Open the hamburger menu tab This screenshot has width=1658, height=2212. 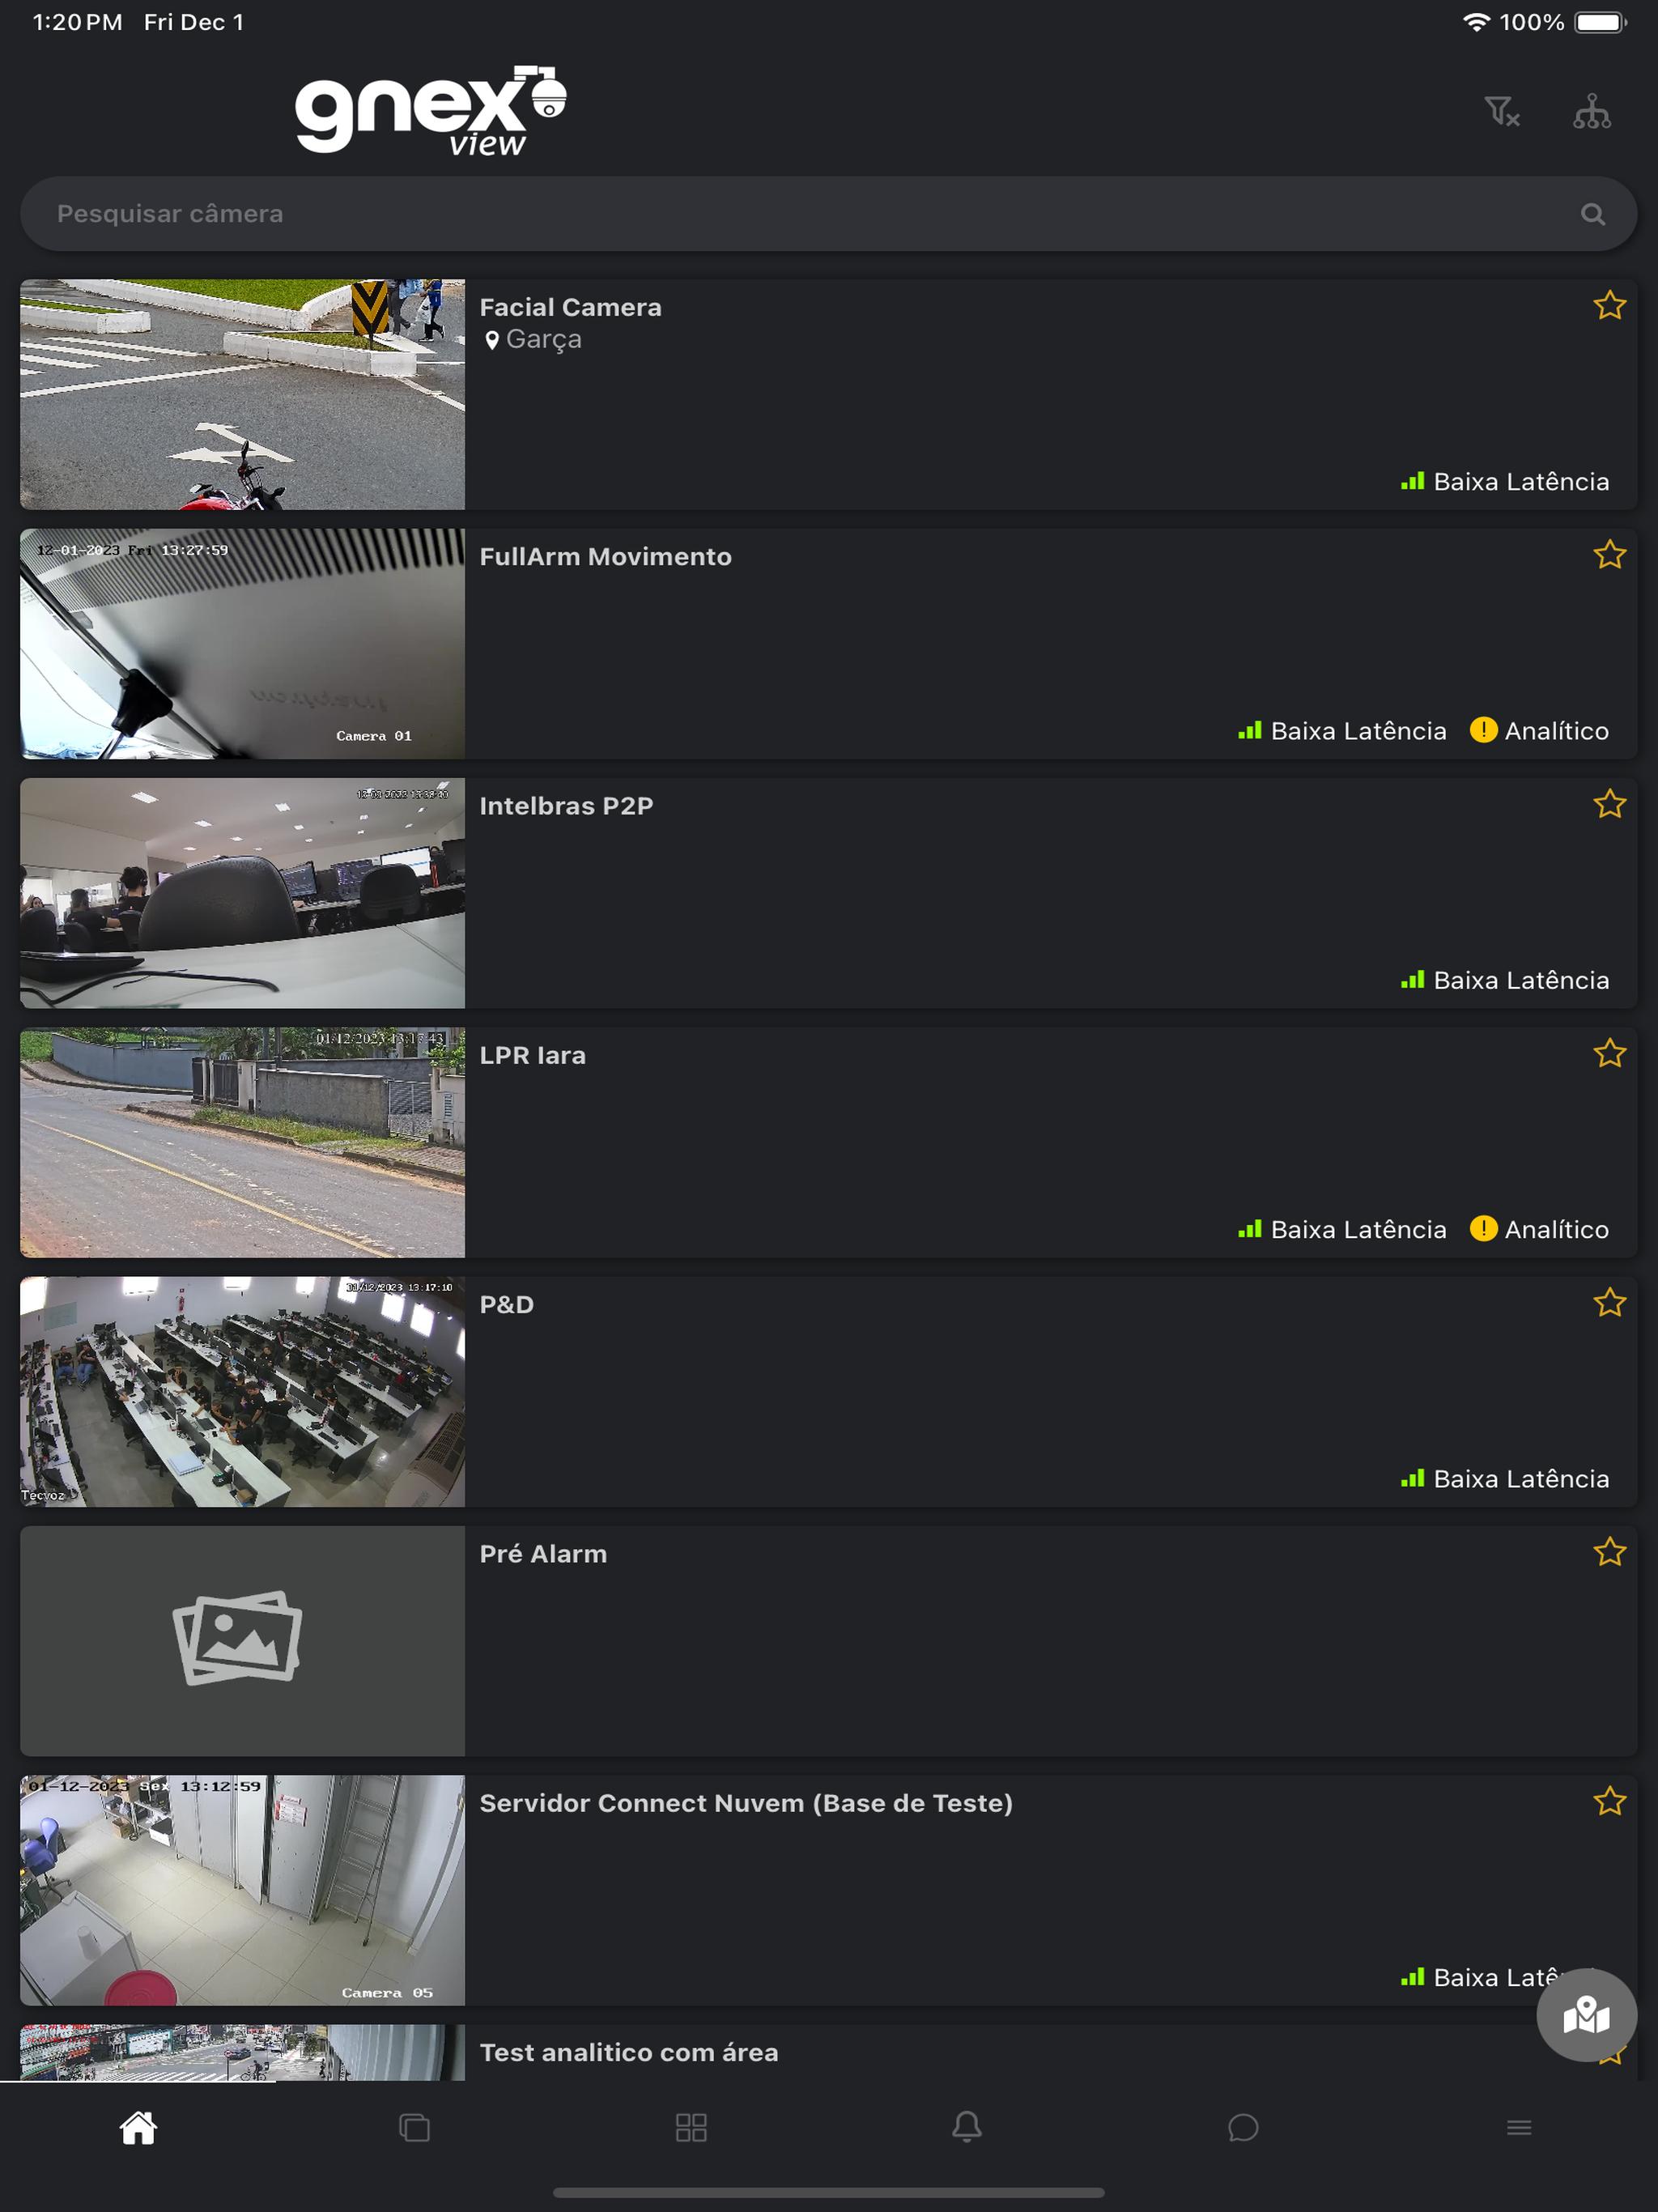pos(1519,2127)
